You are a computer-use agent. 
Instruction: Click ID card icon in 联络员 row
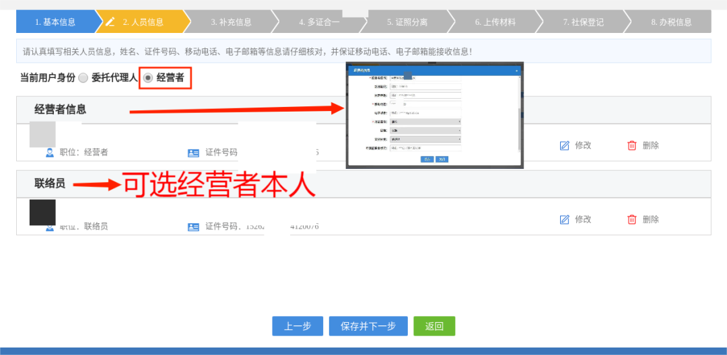tap(193, 227)
